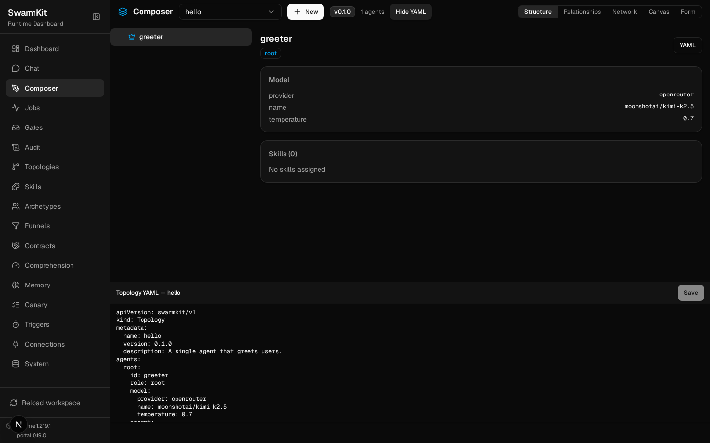The width and height of the screenshot is (710, 443).
Task: Open the Archetypes section
Action: pos(55,206)
